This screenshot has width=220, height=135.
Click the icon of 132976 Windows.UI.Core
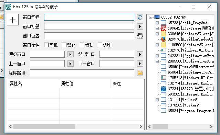coord(163,50)
